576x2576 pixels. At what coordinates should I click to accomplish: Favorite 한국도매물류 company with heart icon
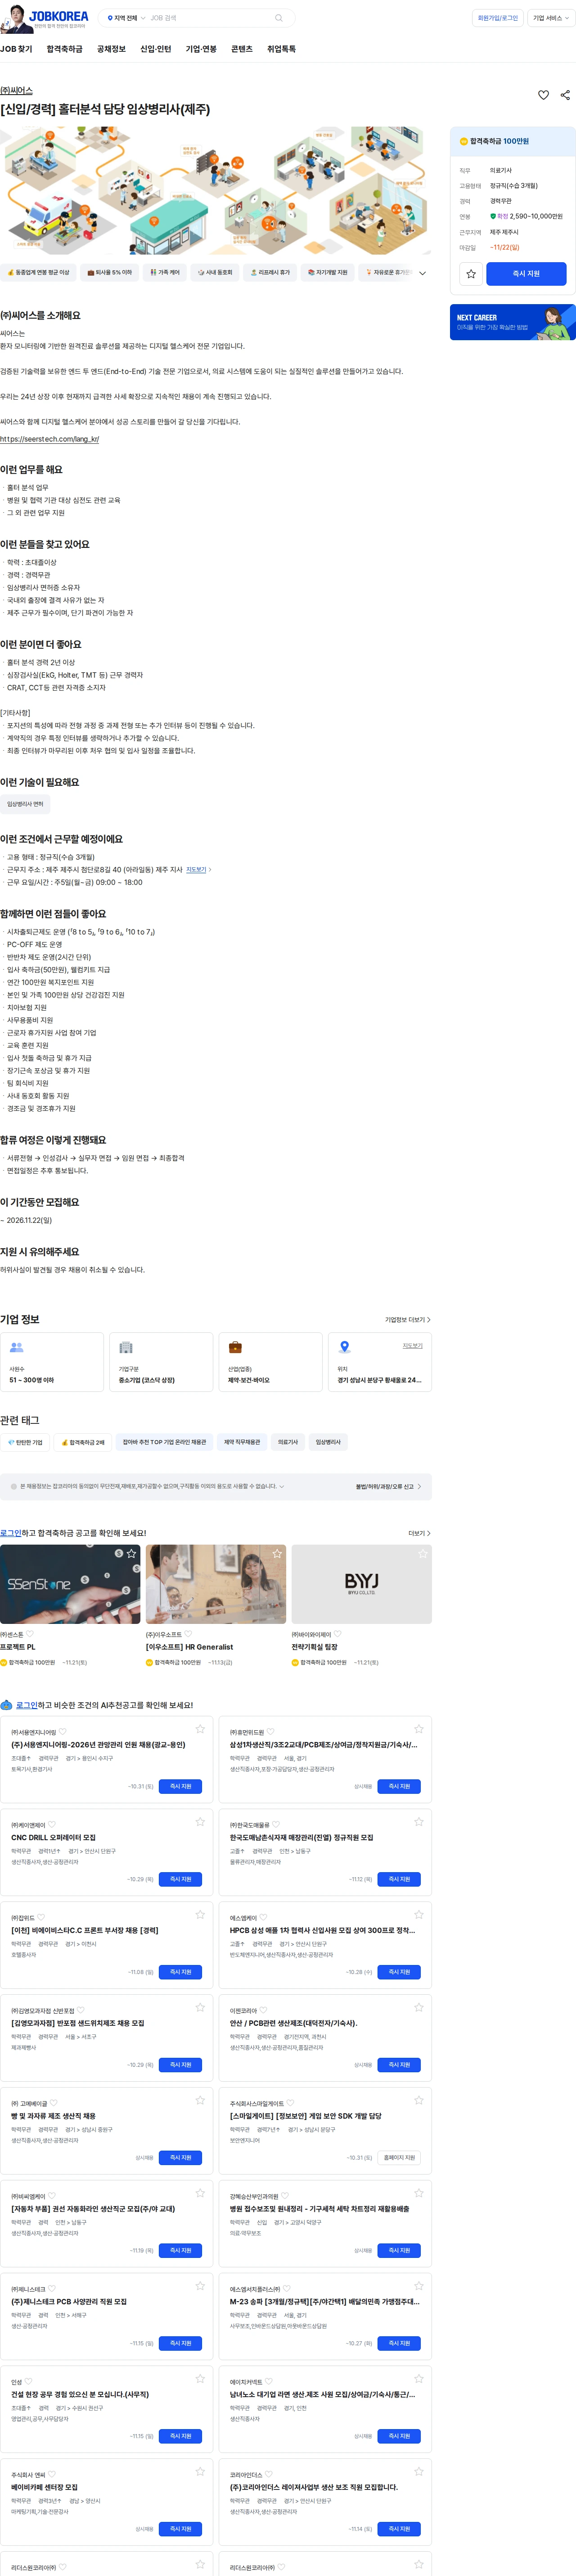tap(276, 1824)
